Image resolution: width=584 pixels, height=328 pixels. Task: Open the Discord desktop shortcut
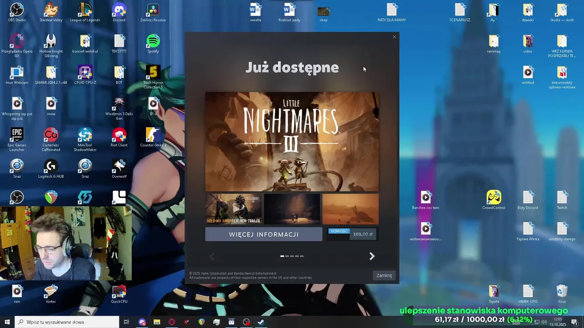(x=119, y=12)
